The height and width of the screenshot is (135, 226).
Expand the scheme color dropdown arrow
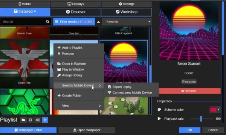(x=218, y=110)
